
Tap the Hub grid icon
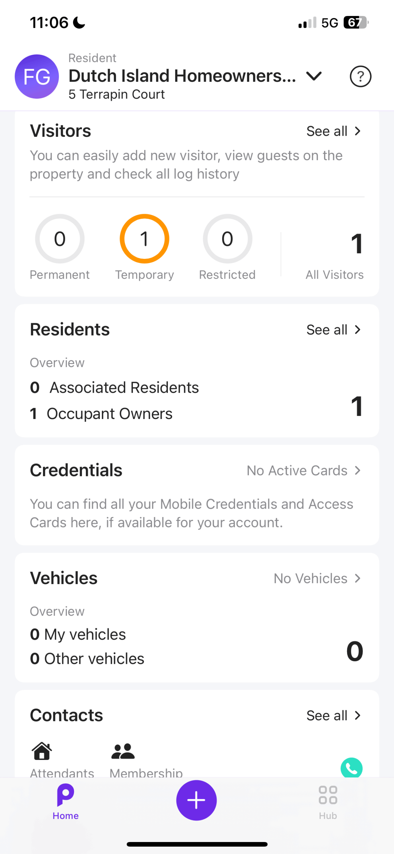pyautogui.click(x=328, y=795)
